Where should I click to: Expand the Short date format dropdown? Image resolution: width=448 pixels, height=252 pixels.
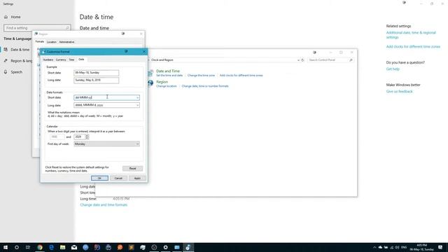[137, 98]
